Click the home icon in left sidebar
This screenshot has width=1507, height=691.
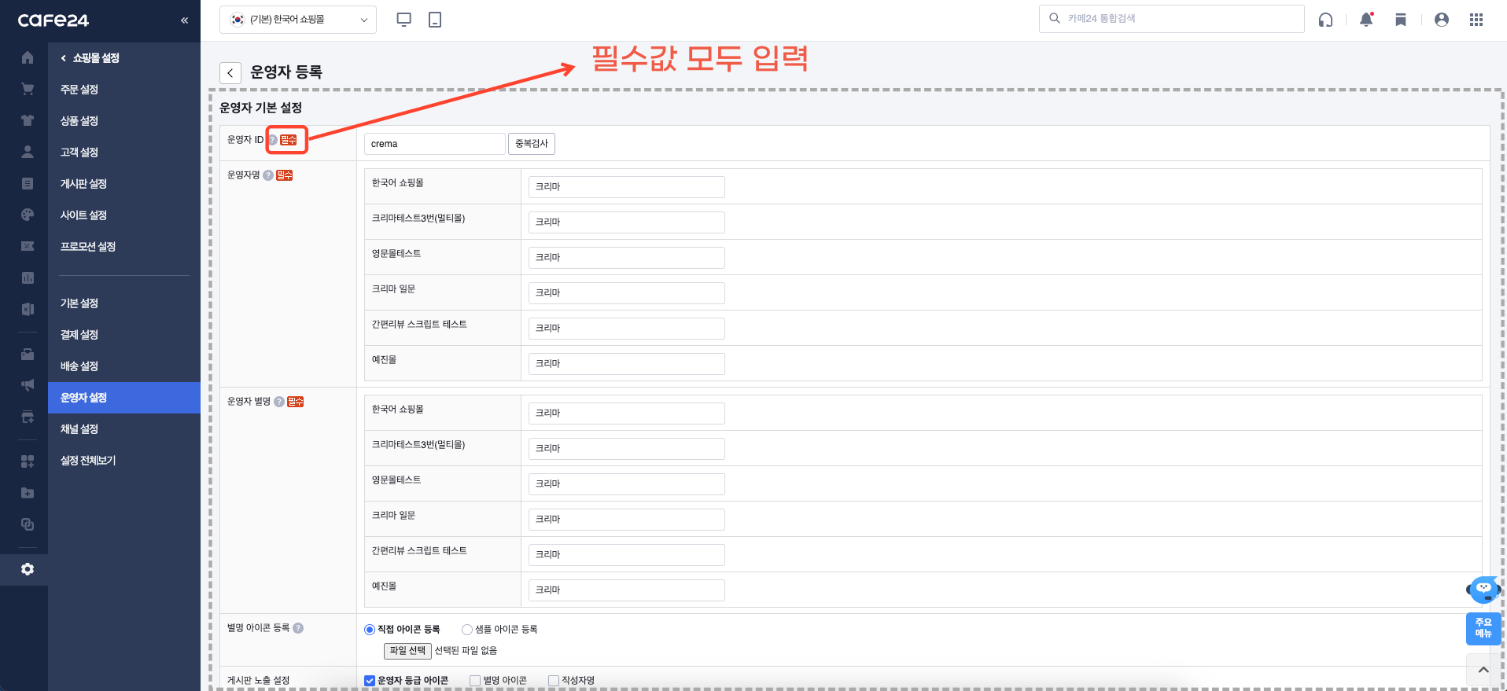coord(28,57)
